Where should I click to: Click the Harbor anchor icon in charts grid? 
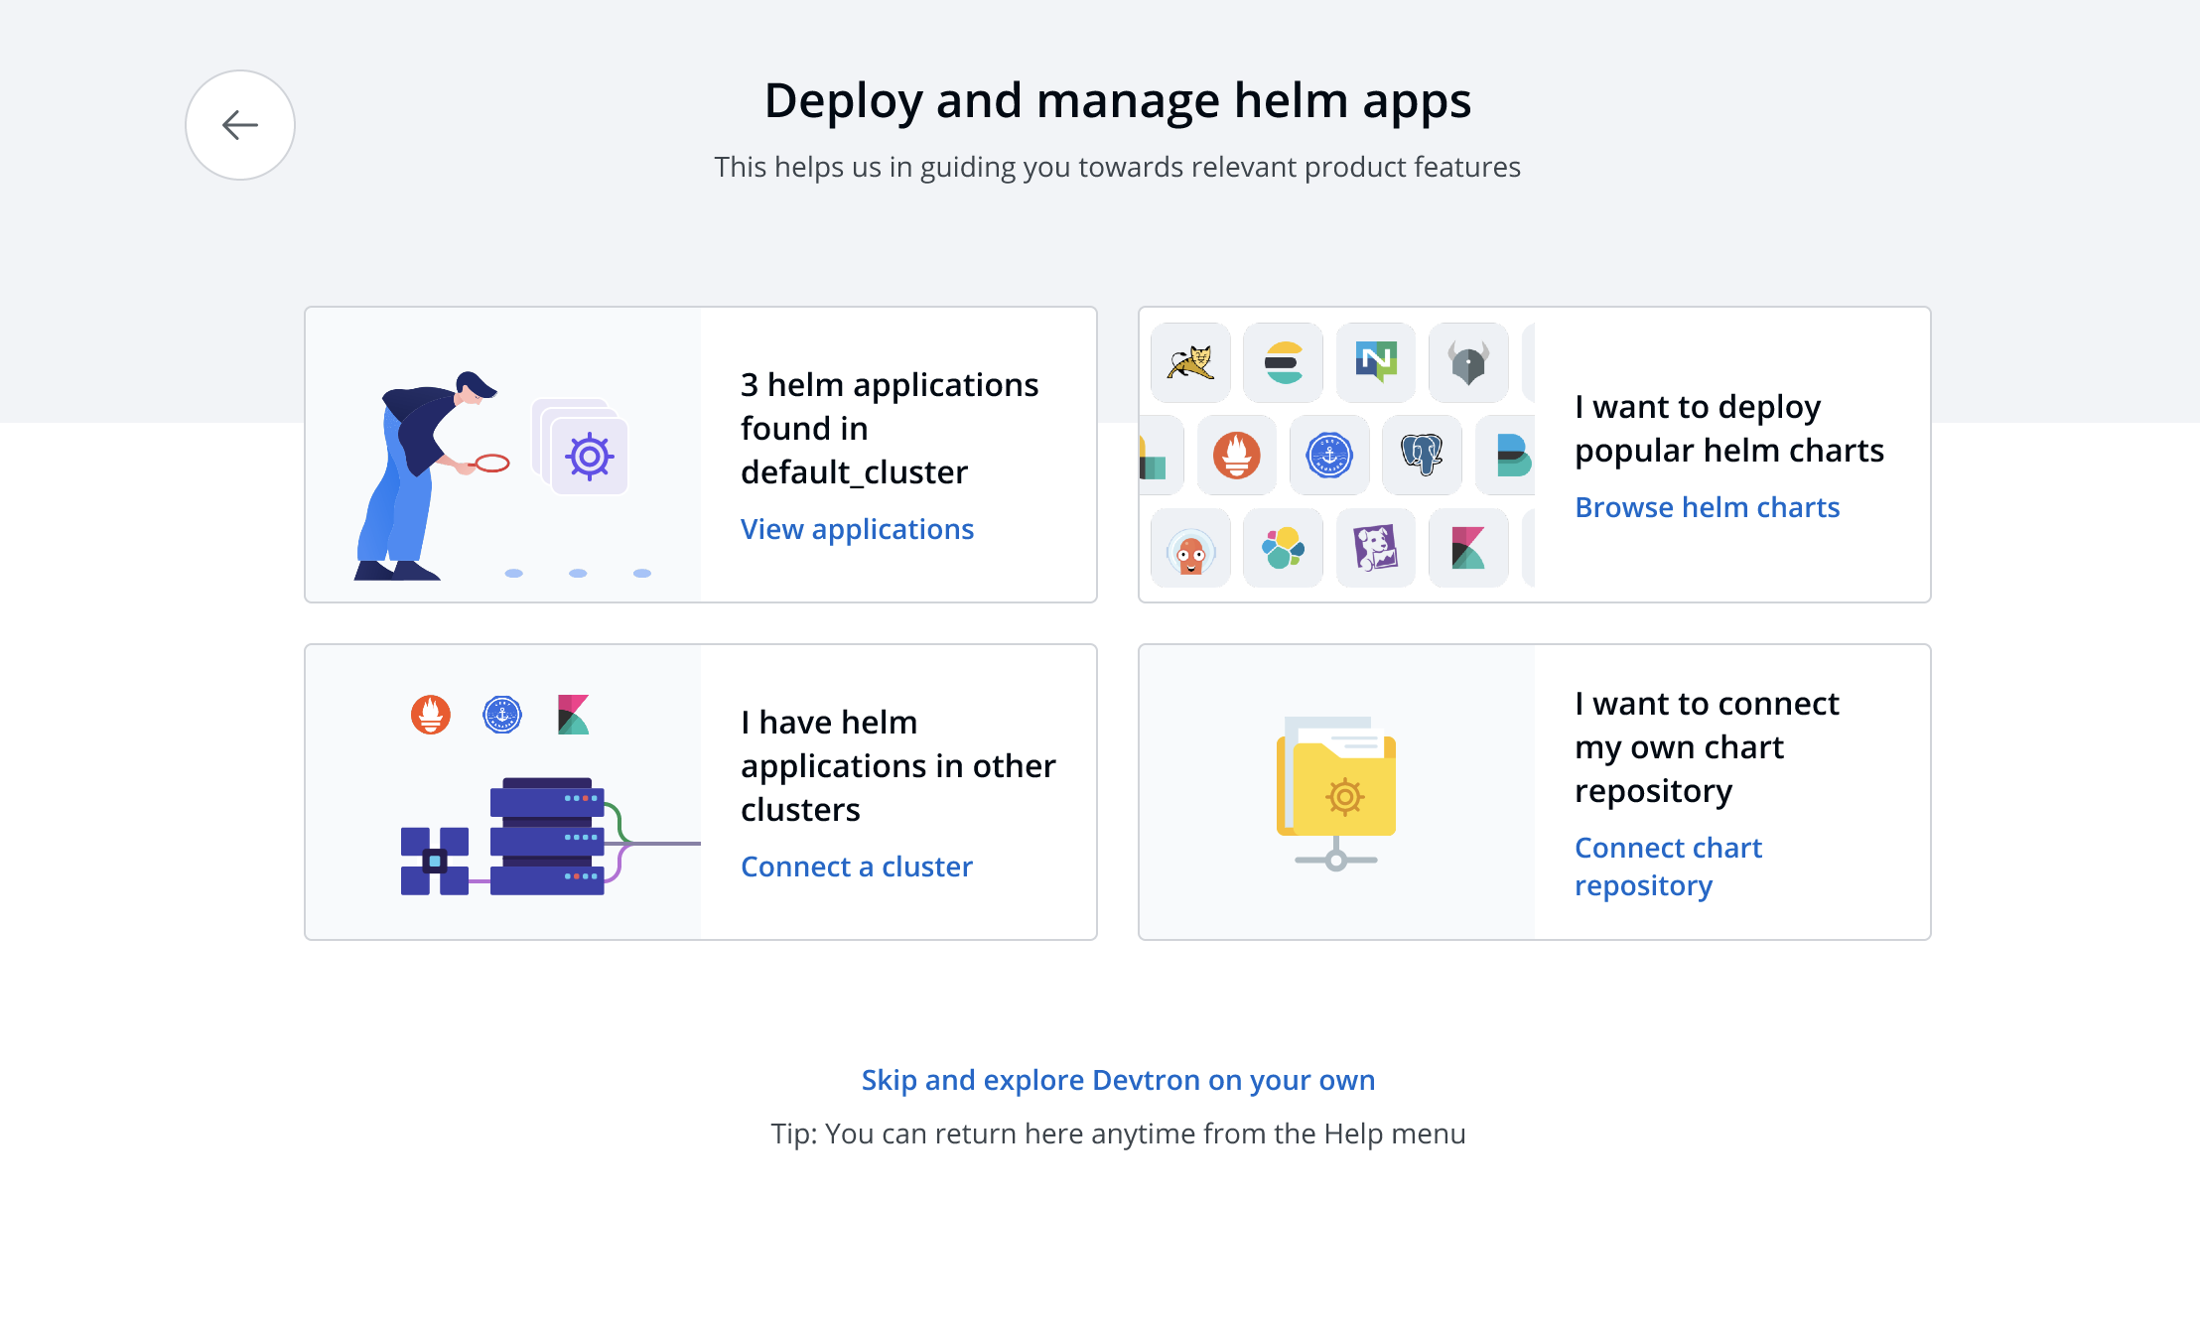click(1329, 456)
